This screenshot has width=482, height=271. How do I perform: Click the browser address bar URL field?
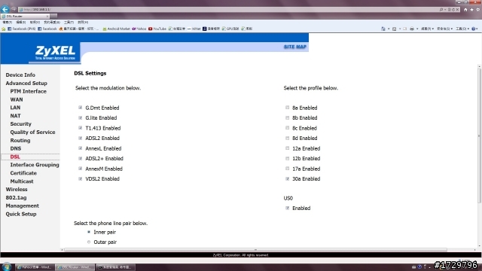point(229,10)
